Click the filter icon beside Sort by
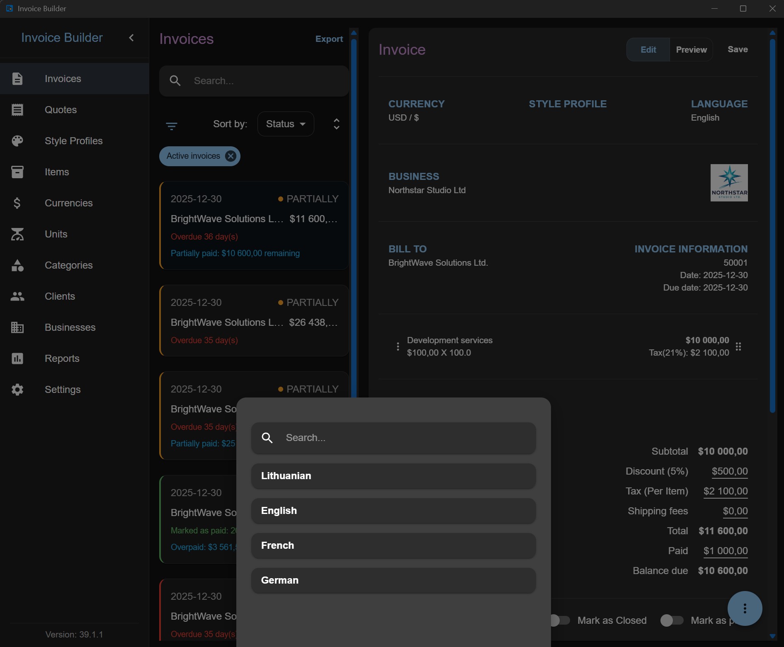The width and height of the screenshot is (784, 647). point(172,126)
